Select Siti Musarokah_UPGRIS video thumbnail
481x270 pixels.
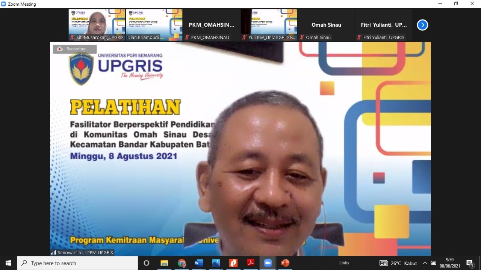pyautogui.click(x=97, y=25)
